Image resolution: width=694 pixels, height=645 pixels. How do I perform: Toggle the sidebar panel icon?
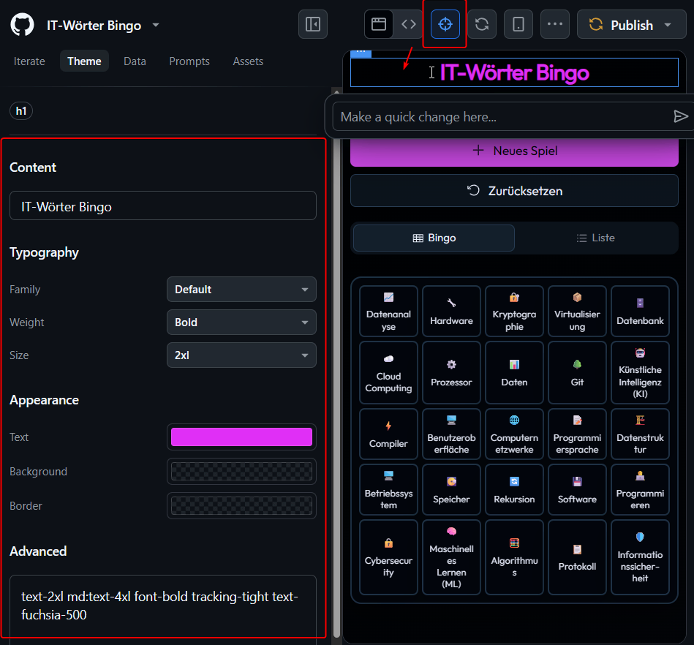click(x=313, y=24)
